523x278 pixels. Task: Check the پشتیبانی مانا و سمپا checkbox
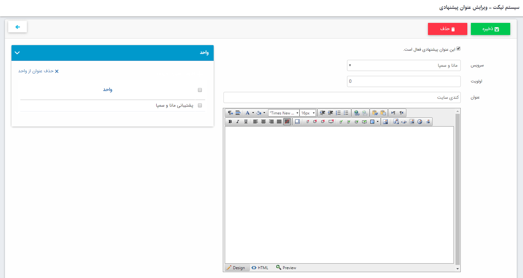[200, 105]
